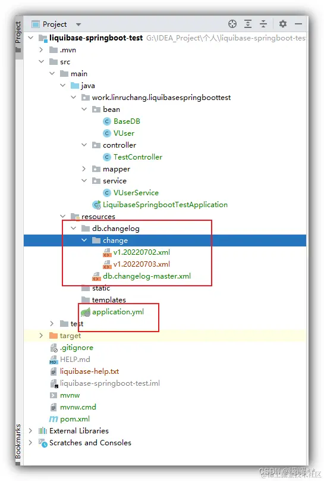This screenshot has width=324, height=481.
Task: Select the VUser class name
Action: point(124,133)
